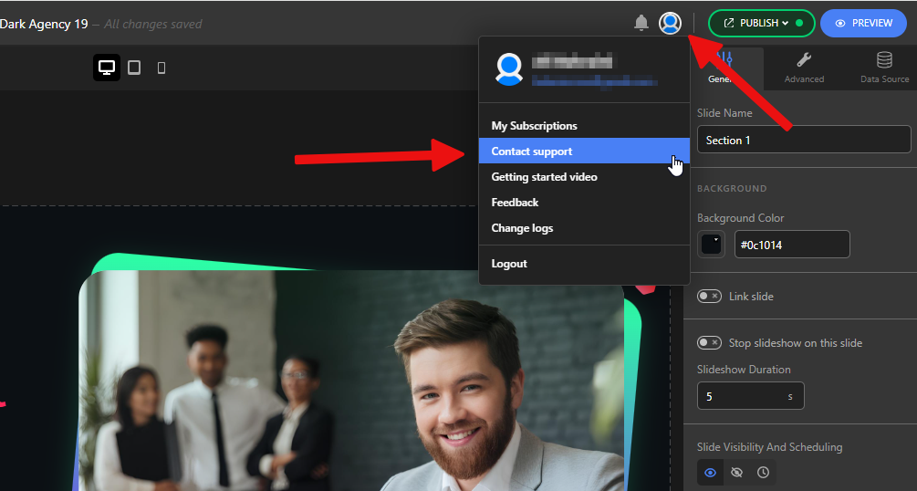The height and width of the screenshot is (491, 917).
Task: Open the notifications bell
Action: pos(641,23)
